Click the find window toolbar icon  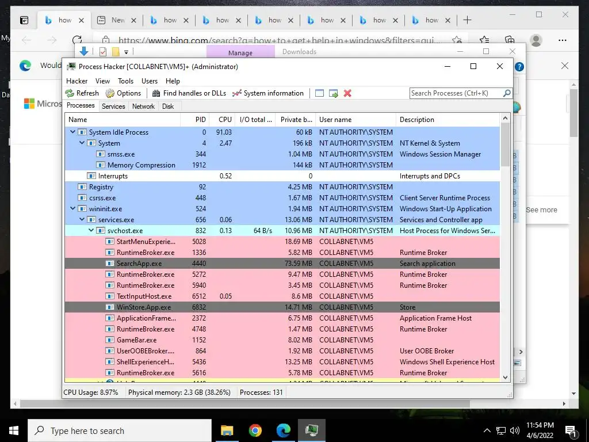click(319, 93)
